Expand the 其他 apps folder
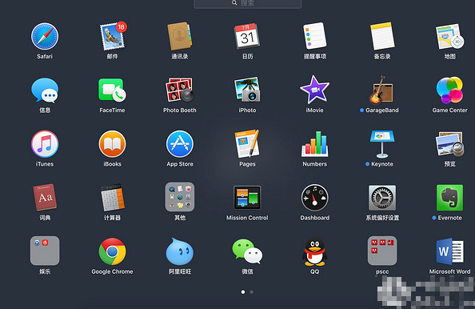The image size is (475, 309). click(x=180, y=197)
